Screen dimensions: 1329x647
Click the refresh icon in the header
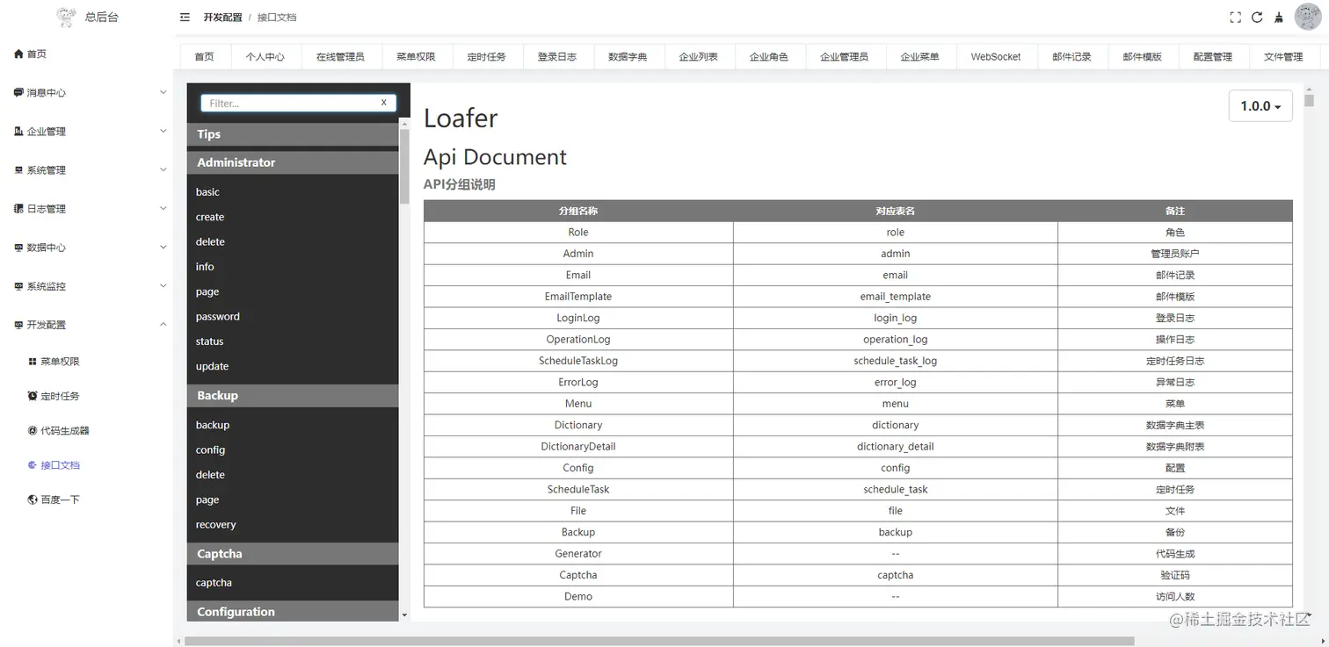pos(1257,17)
